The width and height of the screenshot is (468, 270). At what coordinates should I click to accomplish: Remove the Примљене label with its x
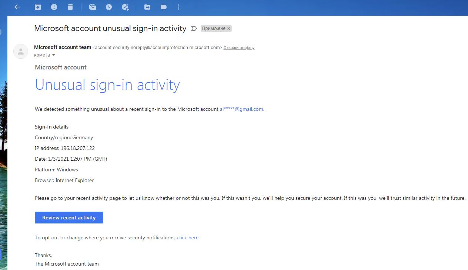(x=228, y=28)
